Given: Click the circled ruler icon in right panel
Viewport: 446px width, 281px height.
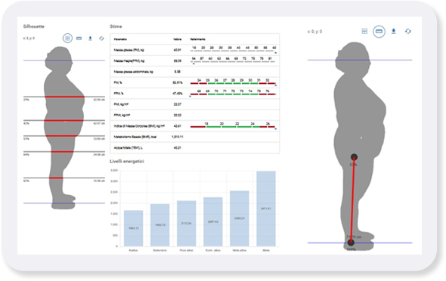Looking at the screenshot, I should (379, 31).
